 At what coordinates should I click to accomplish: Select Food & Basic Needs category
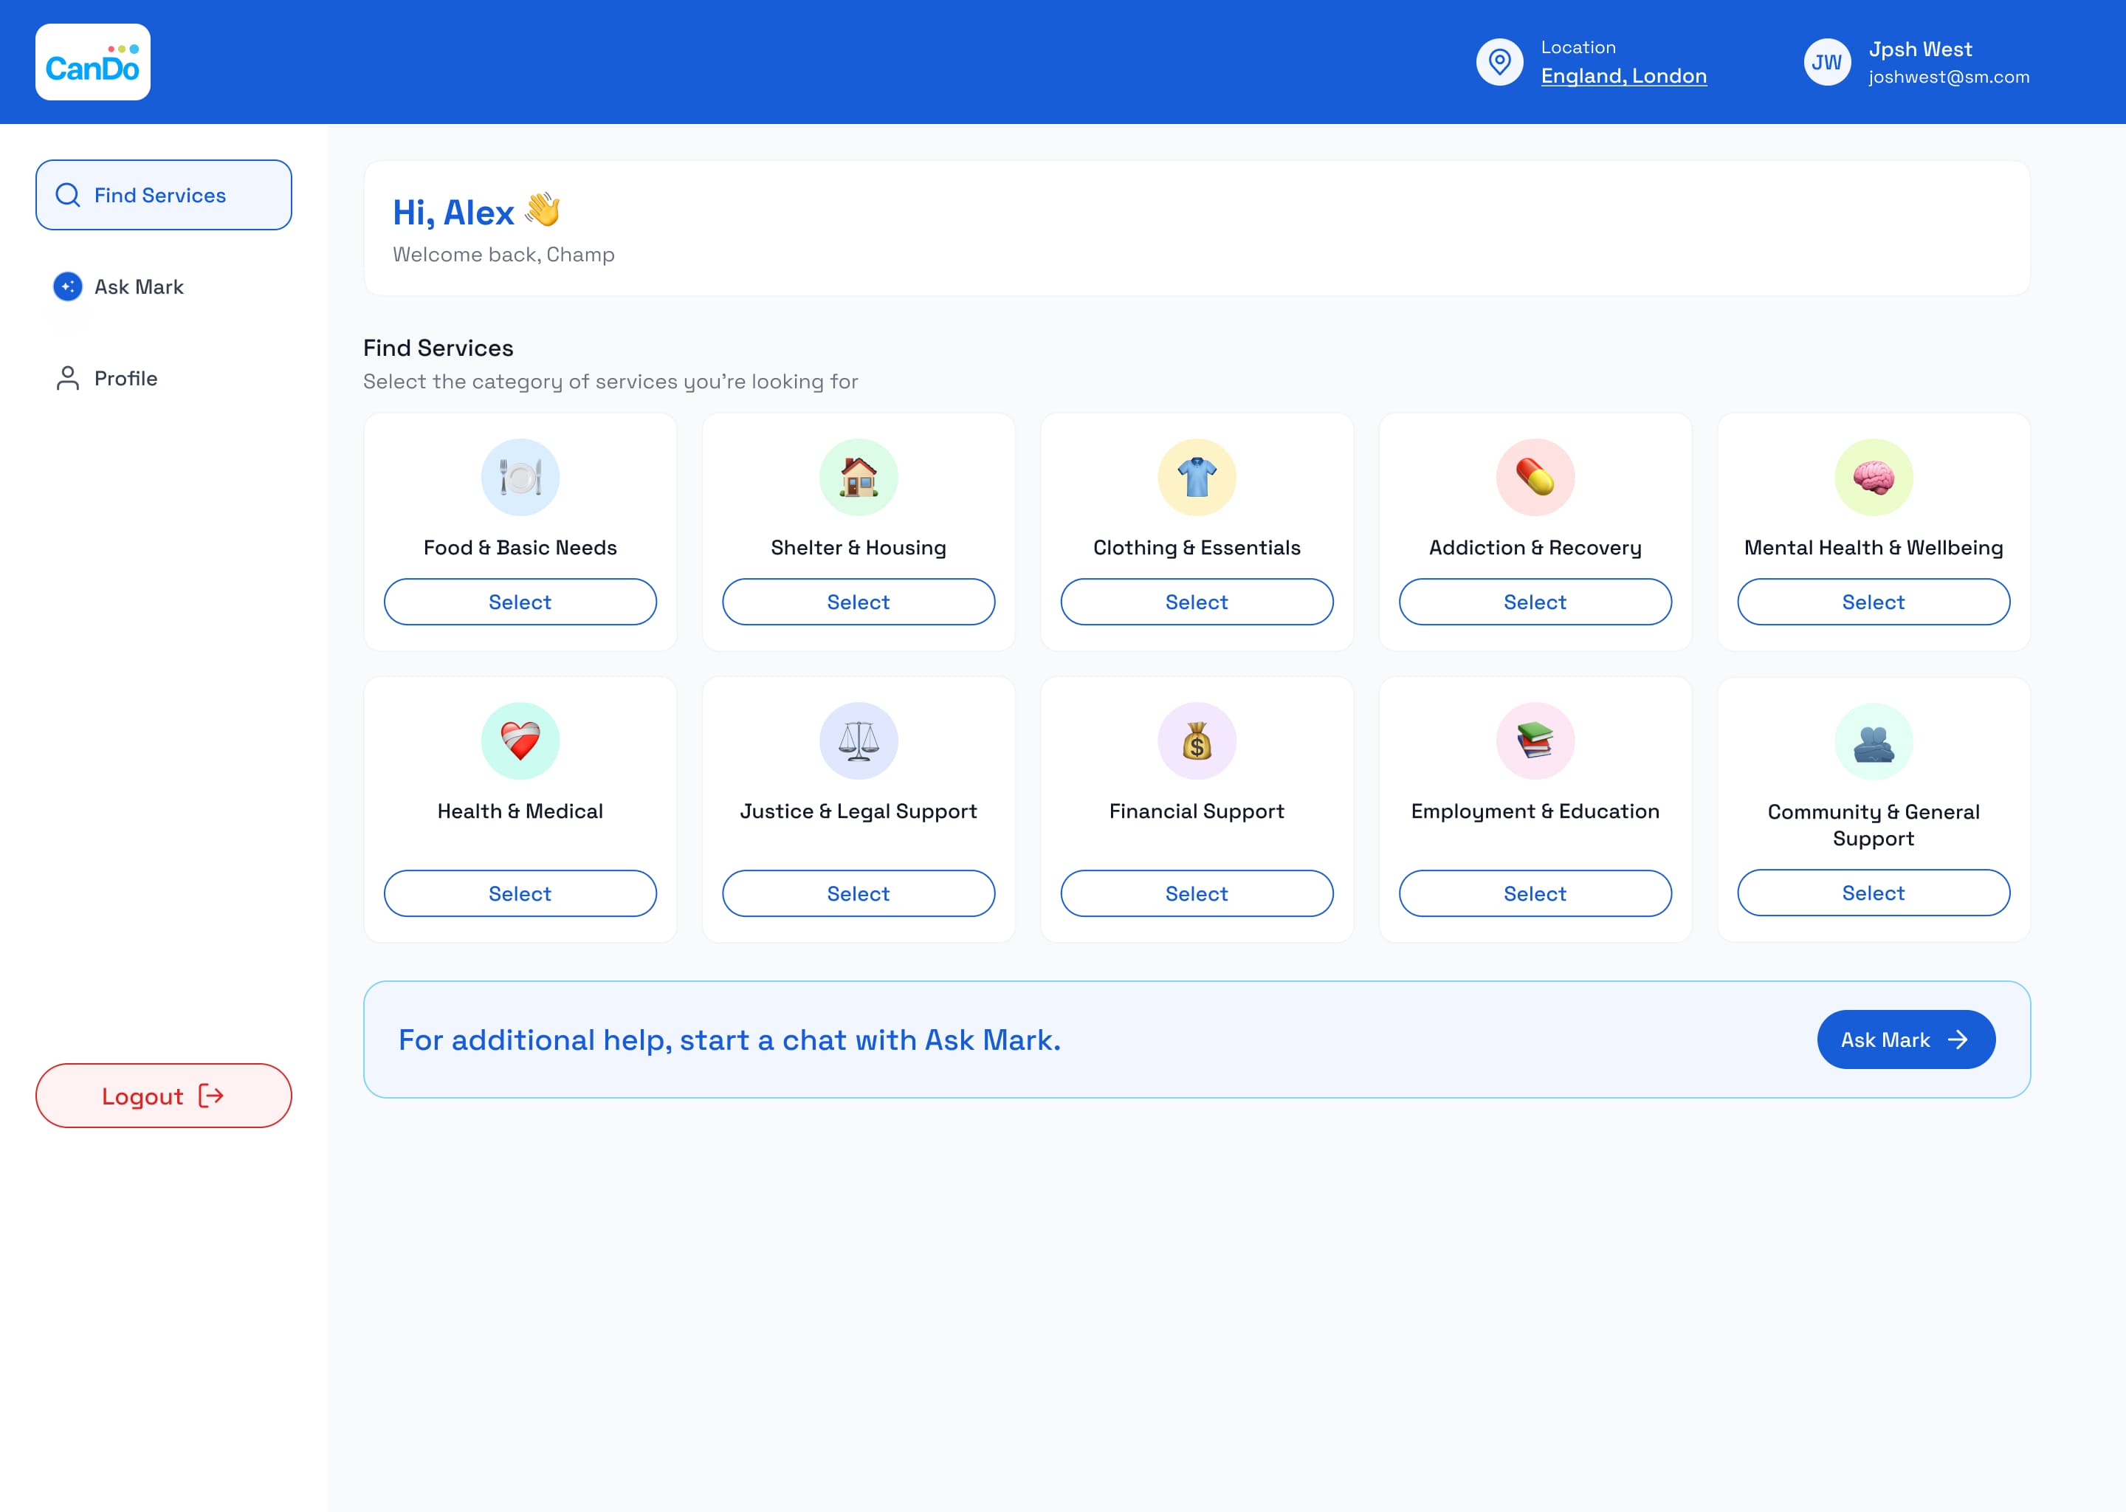(x=520, y=602)
